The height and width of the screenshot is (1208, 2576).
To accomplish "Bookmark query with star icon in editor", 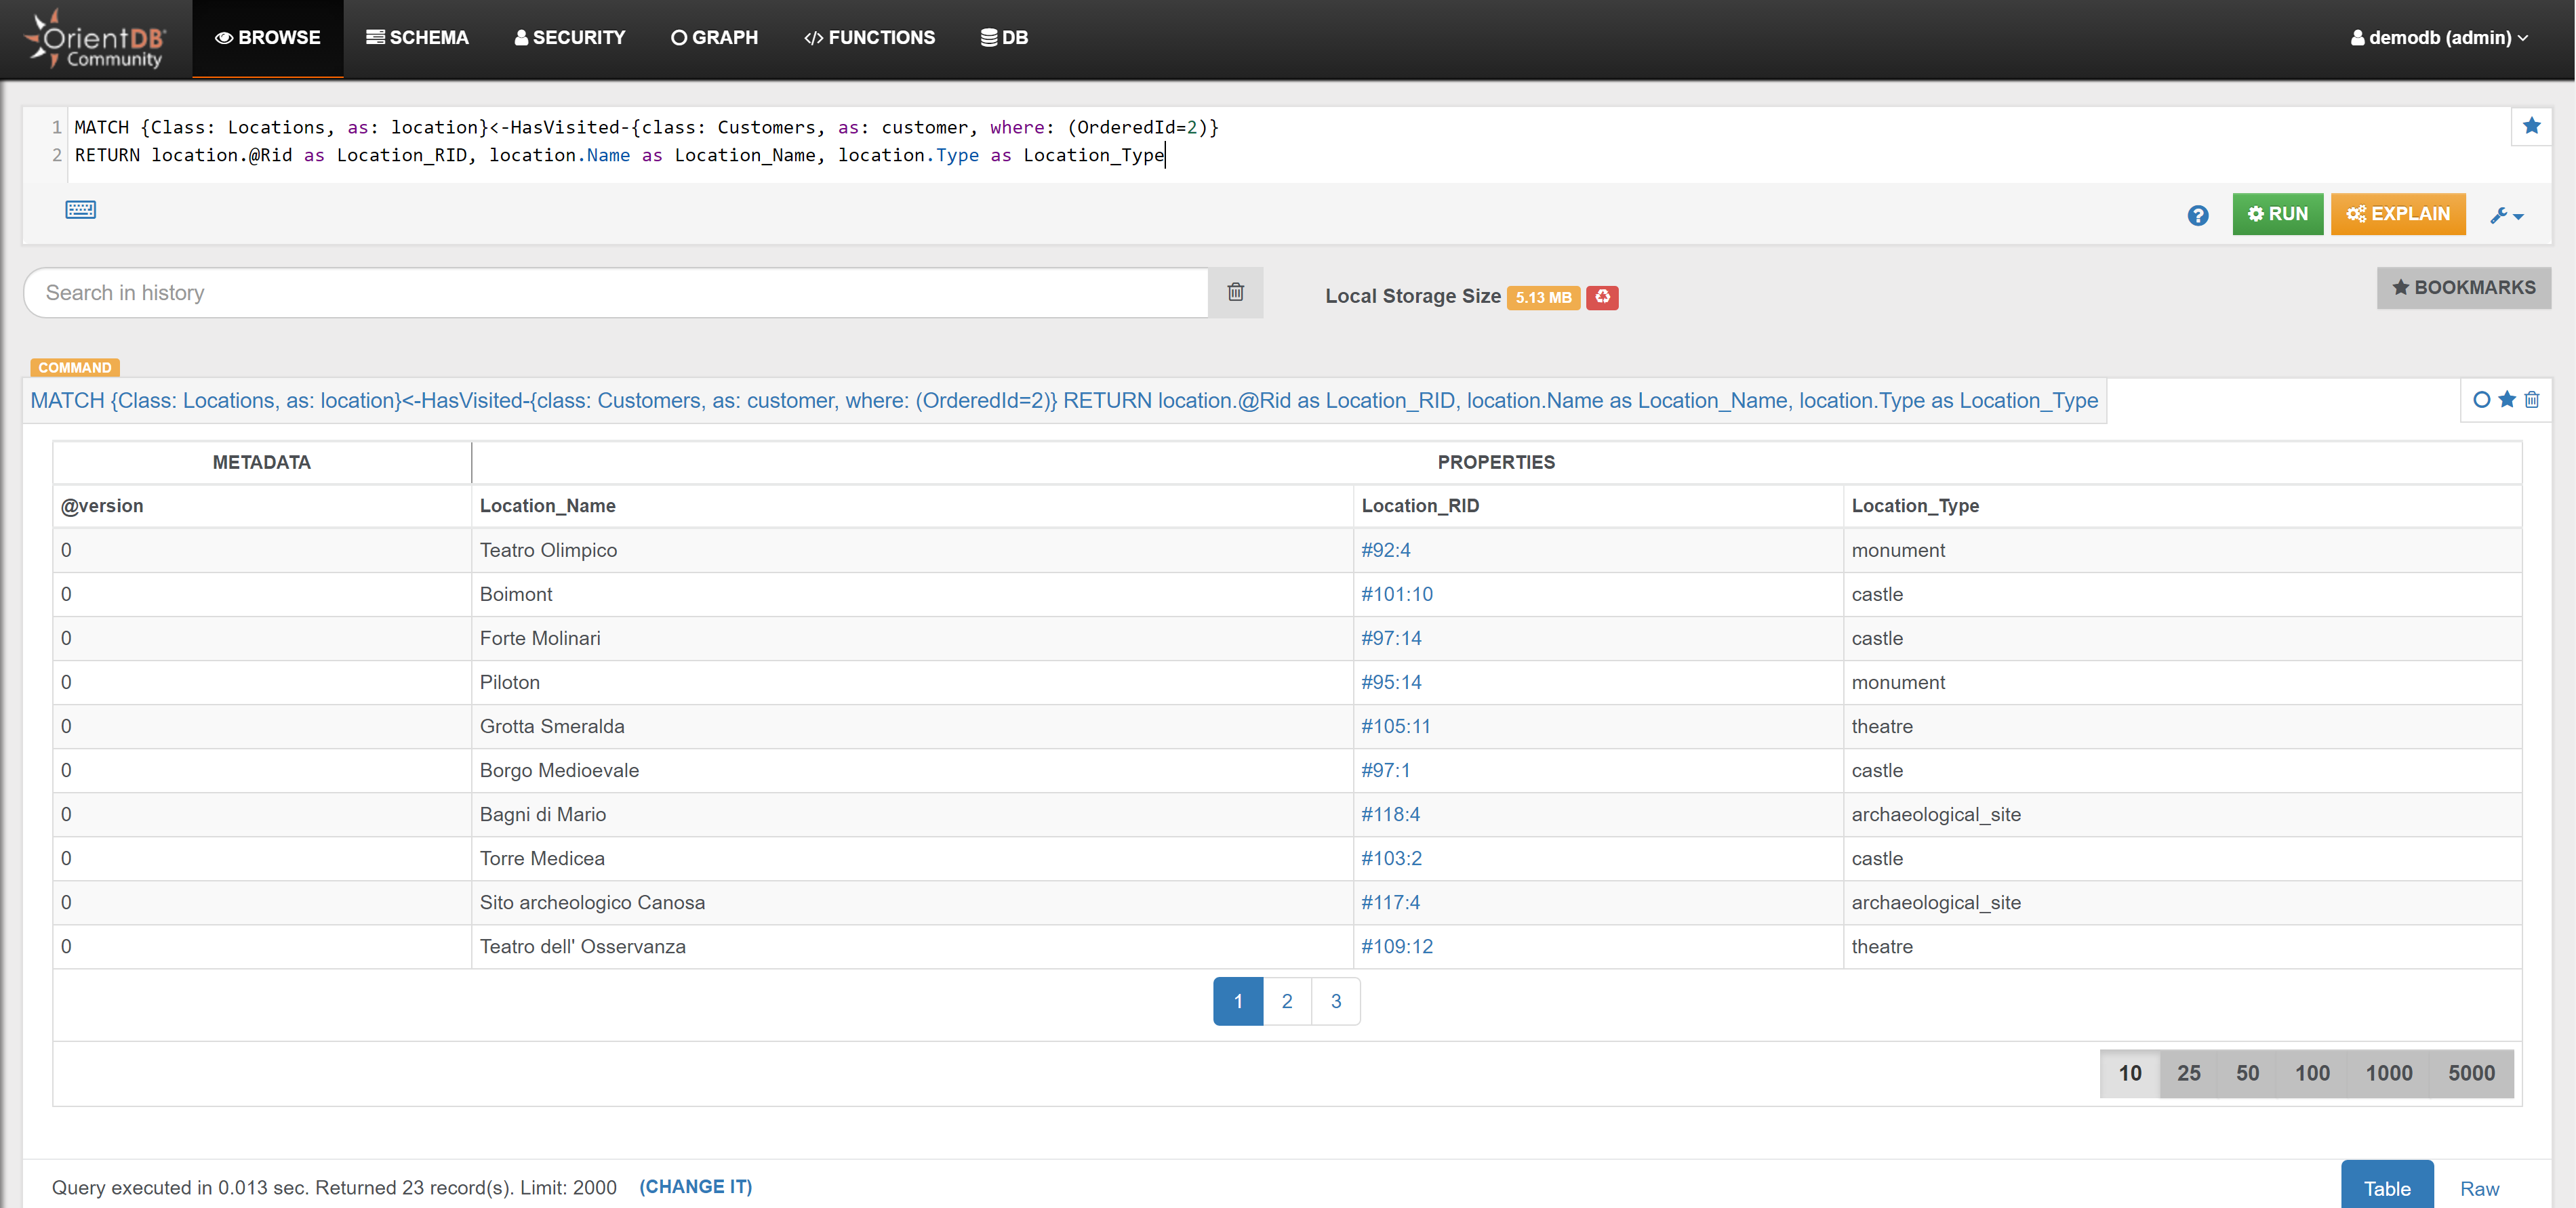I will pyautogui.click(x=2531, y=126).
